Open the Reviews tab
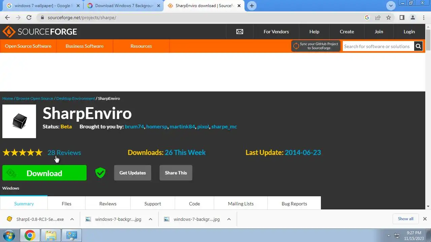This screenshot has height=242, width=431. (108, 204)
